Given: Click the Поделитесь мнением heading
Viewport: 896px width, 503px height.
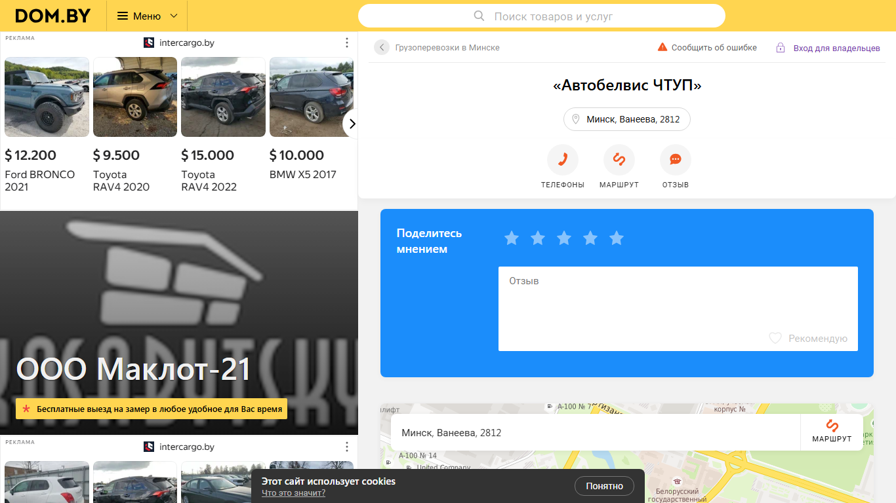Looking at the screenshot, I should tap(430, 241).
